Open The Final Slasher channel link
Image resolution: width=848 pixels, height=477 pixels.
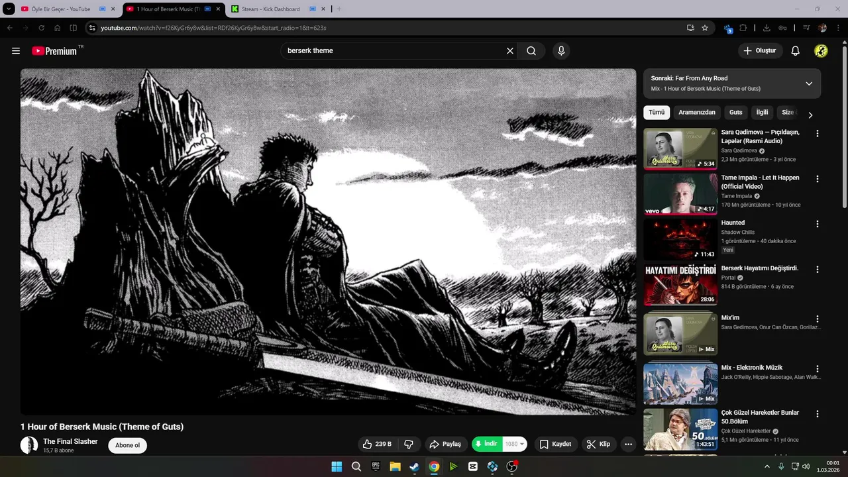point(70,441)
